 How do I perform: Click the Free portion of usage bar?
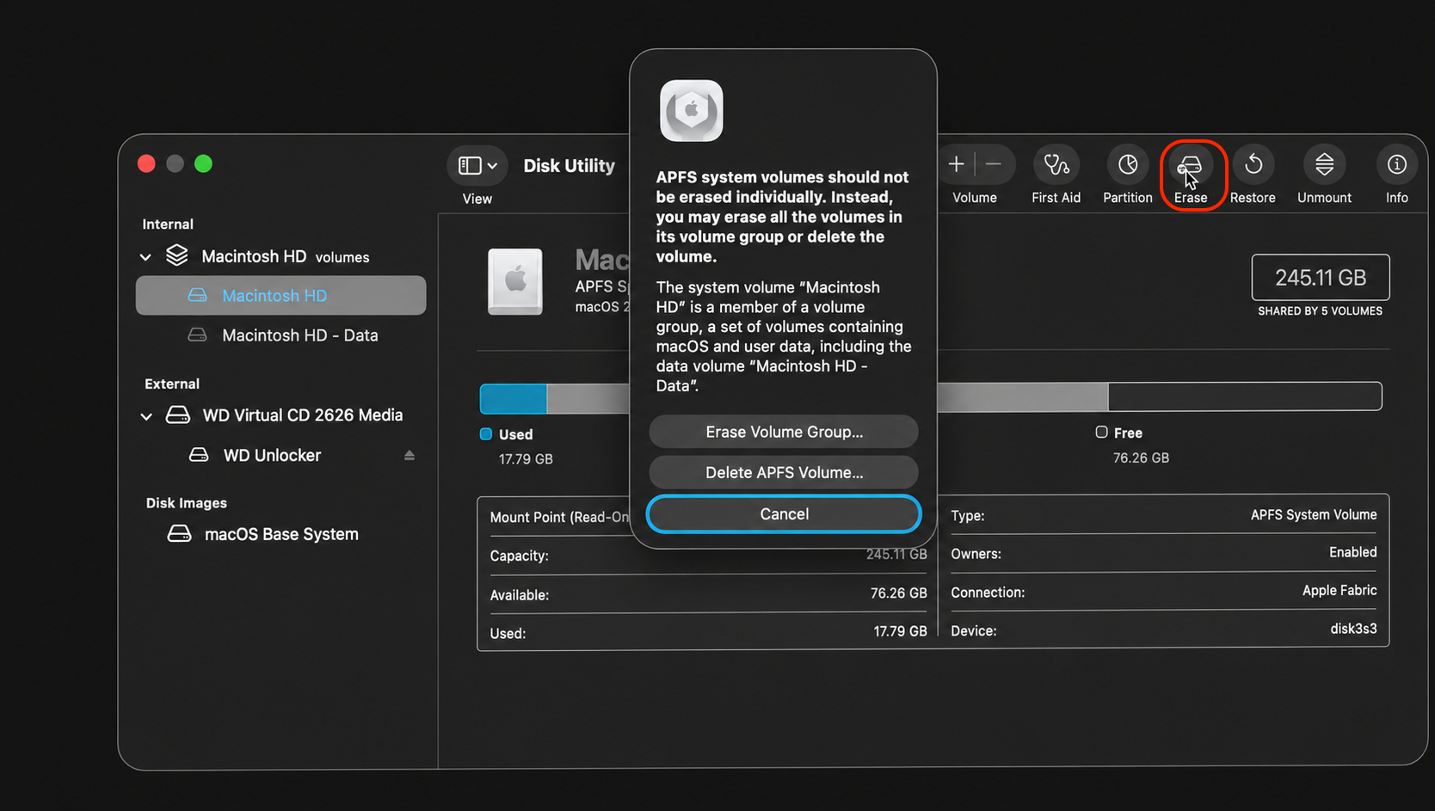pyautogui.click(x=1245, y=396)
